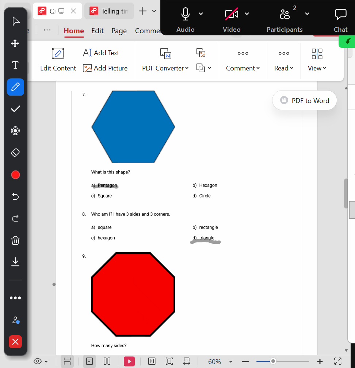Enter full screen mode
Viewport: 355px width, 368px height.
[x=337, y=361]
